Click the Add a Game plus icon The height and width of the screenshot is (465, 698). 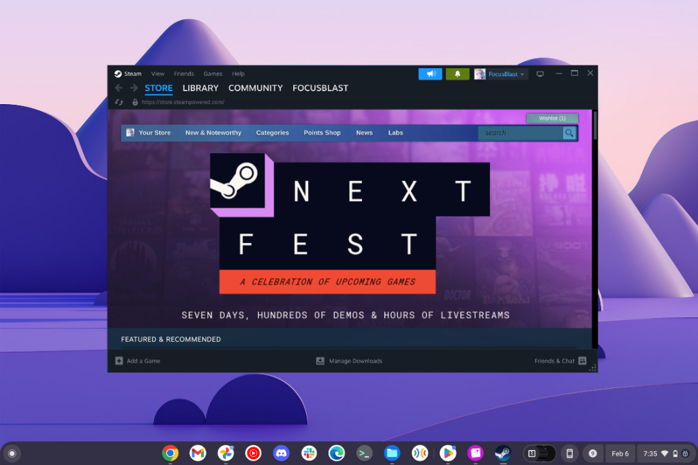point(119,361)
